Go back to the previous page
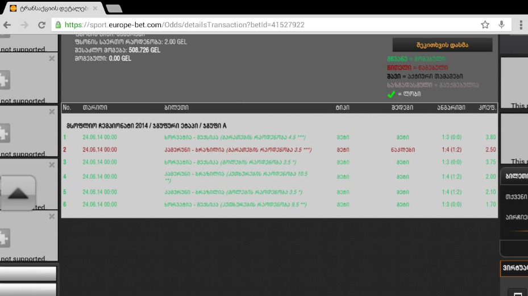 pyautogui.click(x=7, y=25)
